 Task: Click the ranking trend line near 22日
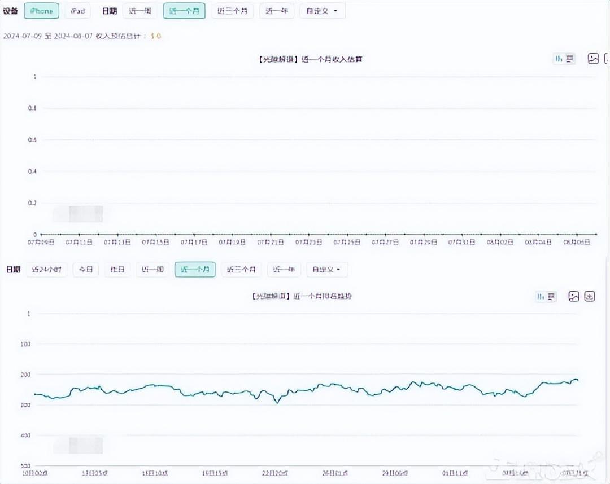(277, 402)
